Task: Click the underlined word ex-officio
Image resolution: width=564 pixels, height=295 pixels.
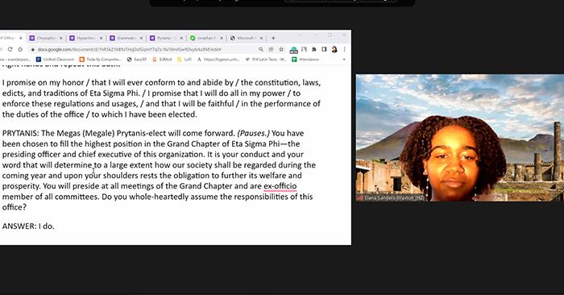Action: tap(280, 186)
